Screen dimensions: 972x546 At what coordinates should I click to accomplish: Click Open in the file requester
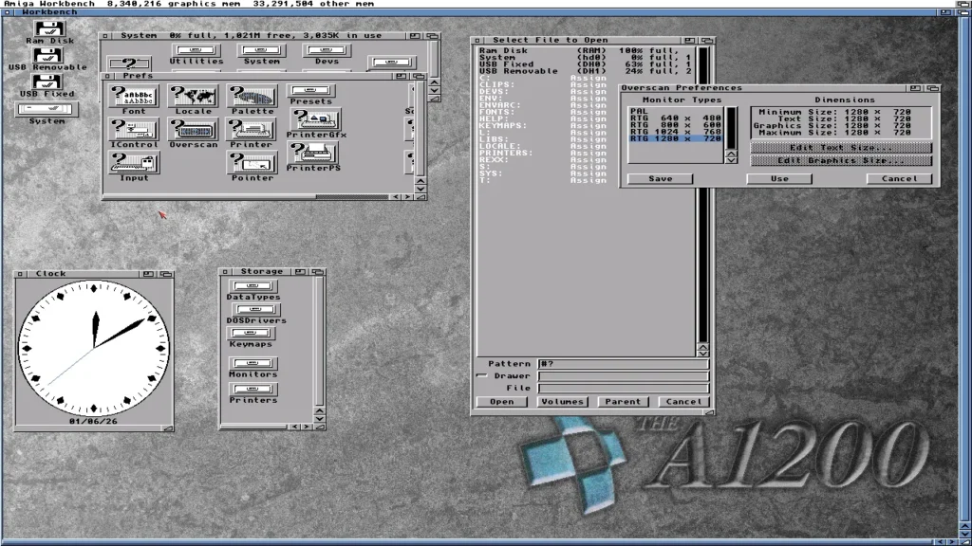pos(501,401)
